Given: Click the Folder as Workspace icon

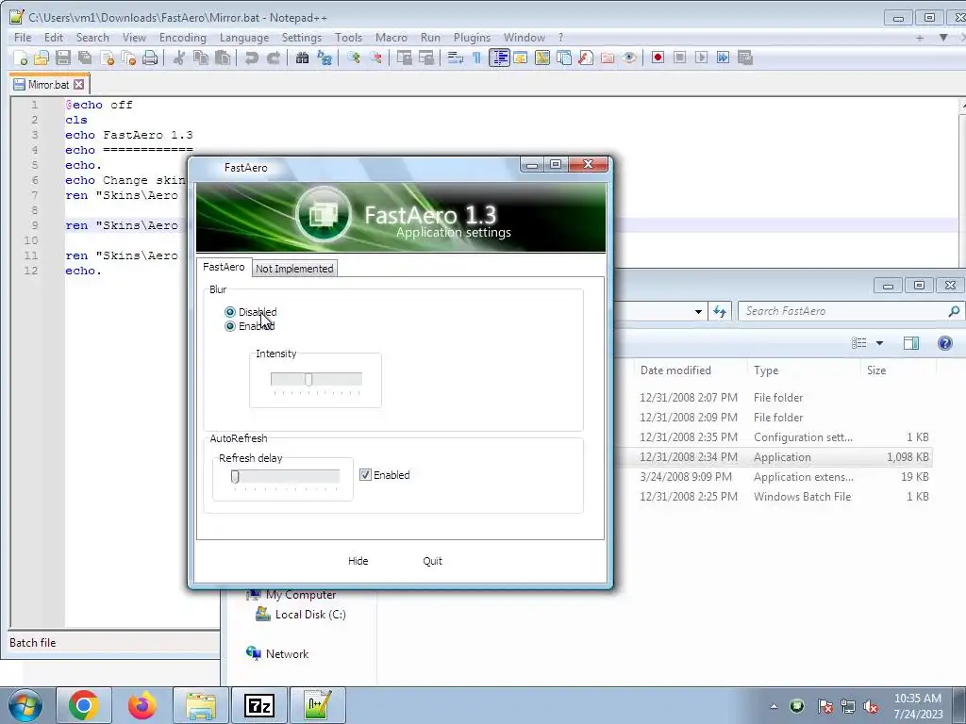Looking at the screenshot, I should tap(608, 58).
